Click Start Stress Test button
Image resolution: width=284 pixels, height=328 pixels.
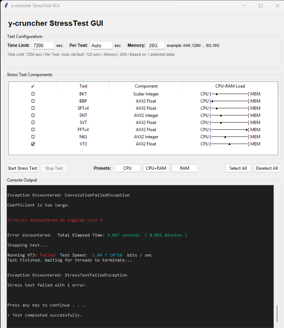(22, 168)
